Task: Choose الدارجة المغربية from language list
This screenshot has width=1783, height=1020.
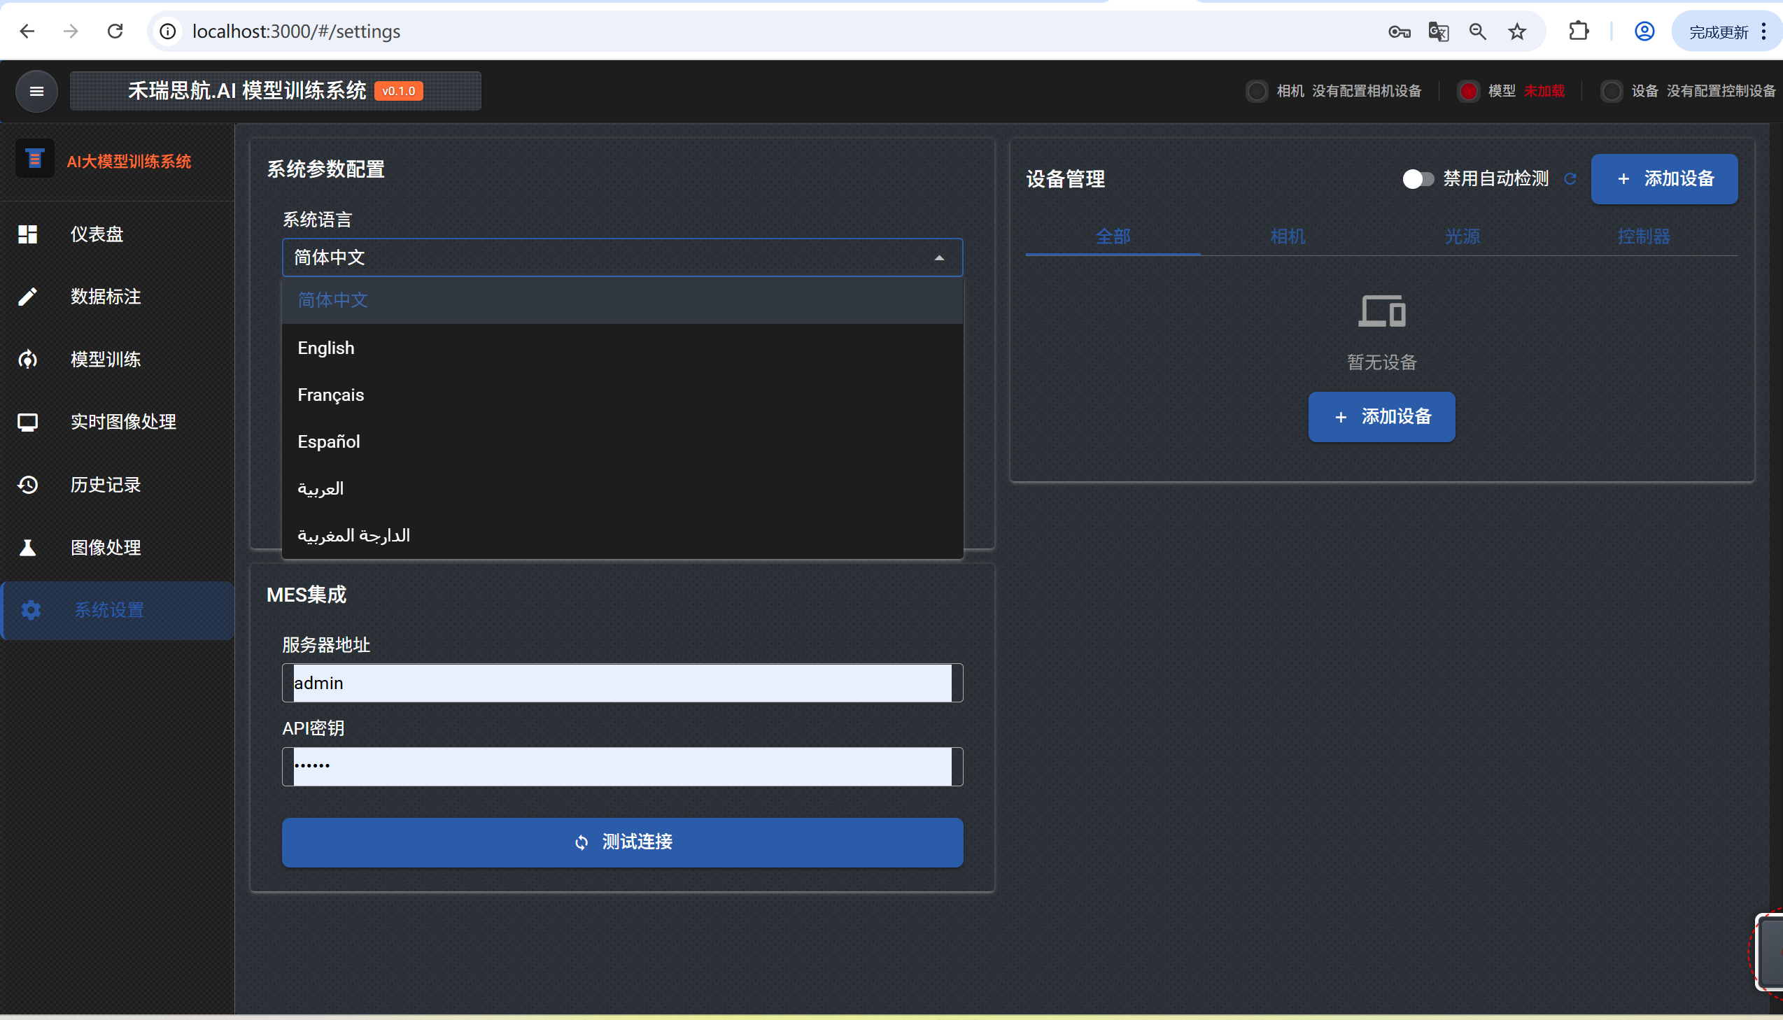Action: (622, 535)
